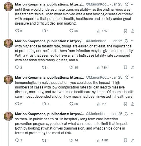Like the tweet with 35 likes
The height and width of the screenshot is (146, 141).
[x=71, y=67]
